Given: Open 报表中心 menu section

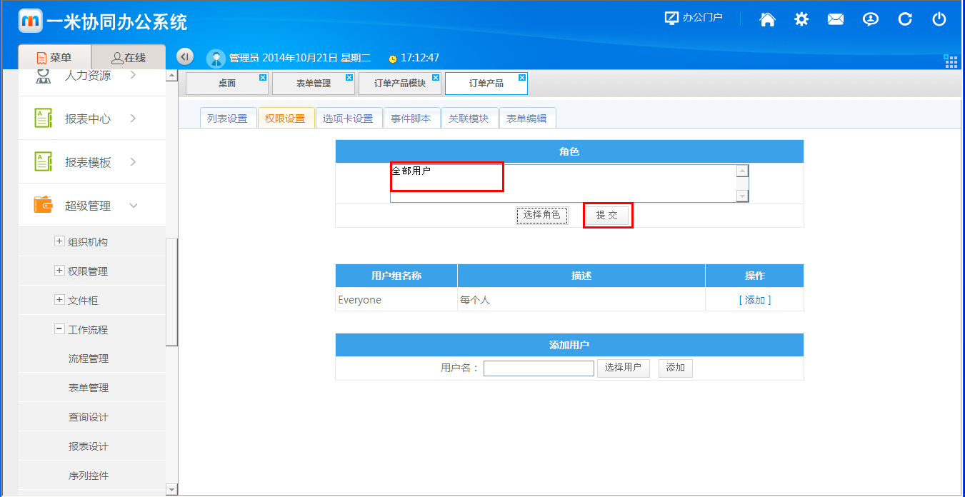Looking at the screenshot, I should (x=87, y=119).
